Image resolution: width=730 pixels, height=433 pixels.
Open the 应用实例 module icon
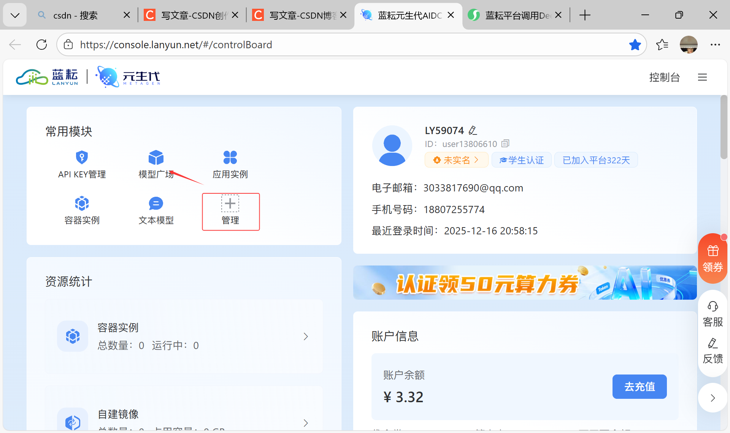[230, 157]
